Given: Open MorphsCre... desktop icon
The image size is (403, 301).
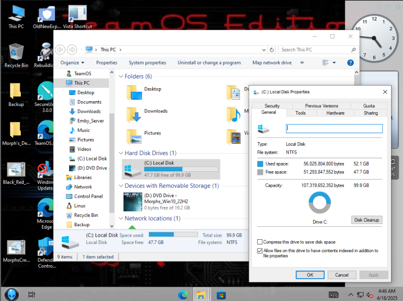Looking at the screenshot, I should tap(16, 251).
